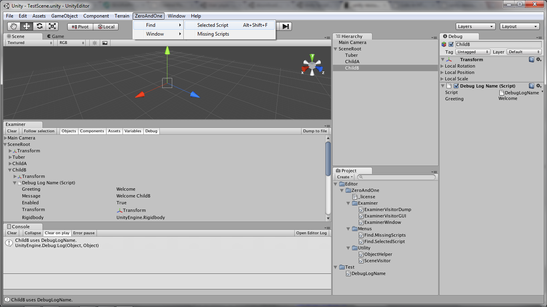Toggle the Variables filter in Examiner

click(x=133, y=131)
